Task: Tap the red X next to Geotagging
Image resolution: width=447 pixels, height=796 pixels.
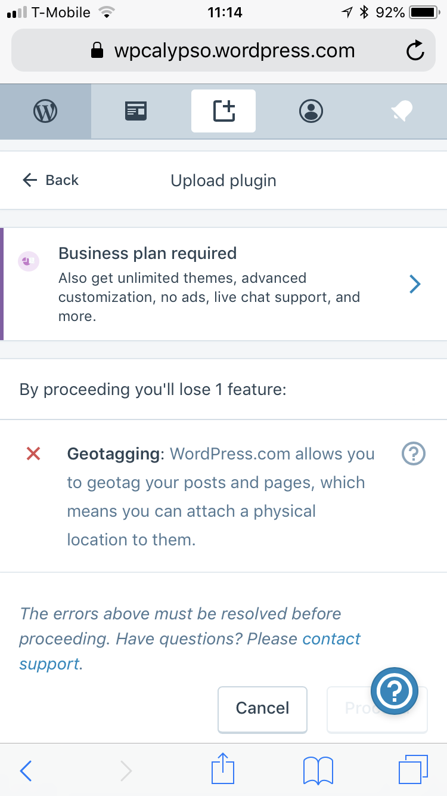Action: click(x=33, y=454)
